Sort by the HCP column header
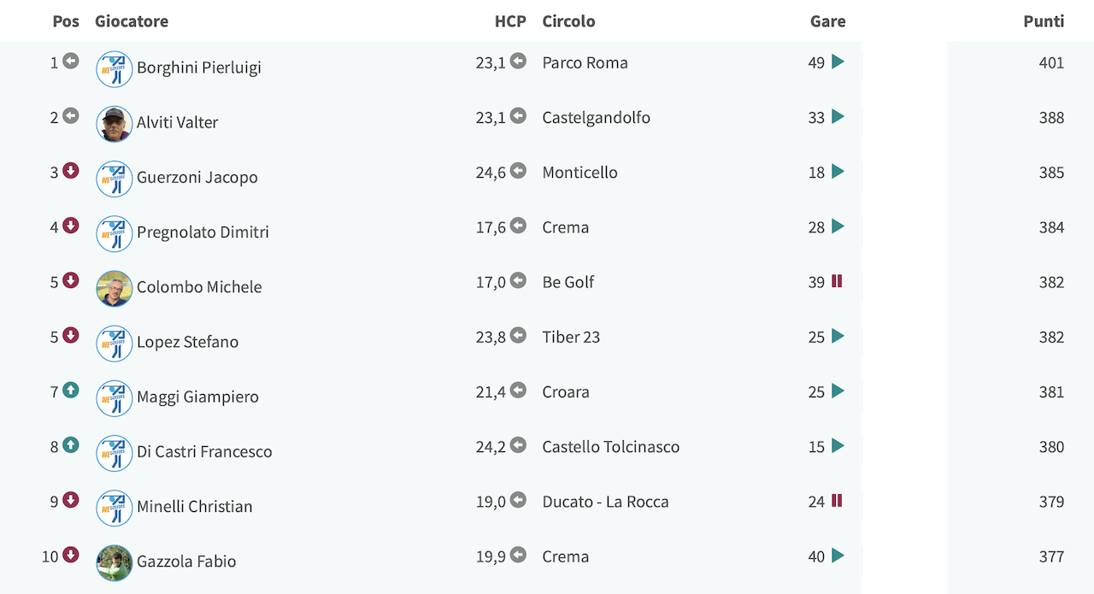1094x594 pixels. (x=510, y=21)
